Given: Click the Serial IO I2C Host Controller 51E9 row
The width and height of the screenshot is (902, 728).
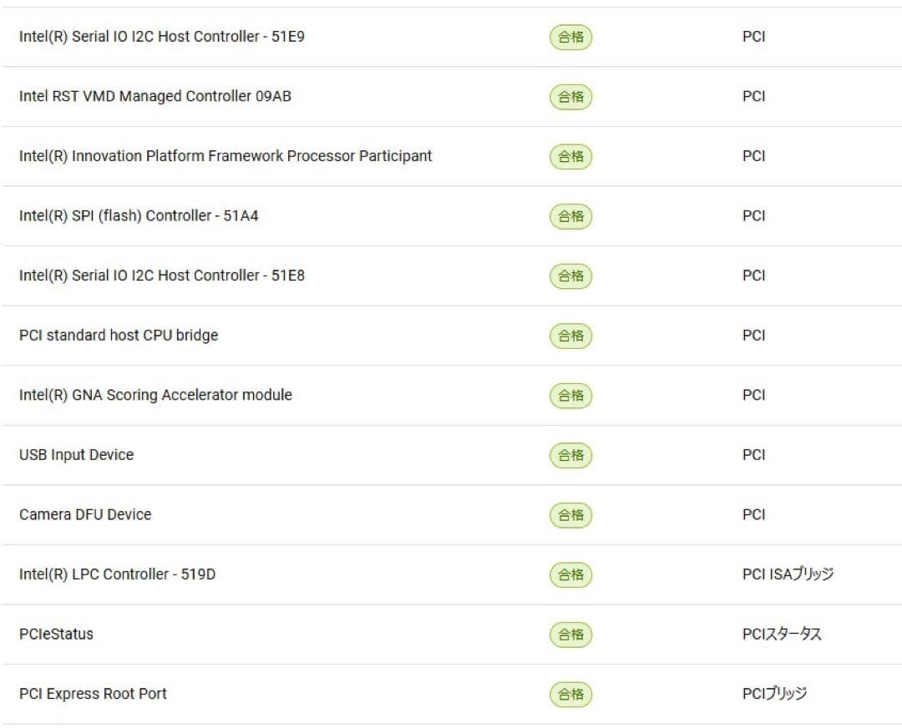Looking at the screenshot, I should coord(161,37).
